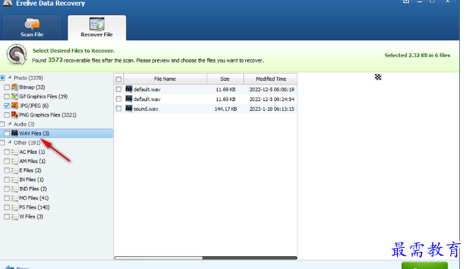Check the WAV Files (3) checkbox
Screen dimensions: 466x269
pos(7,134)
